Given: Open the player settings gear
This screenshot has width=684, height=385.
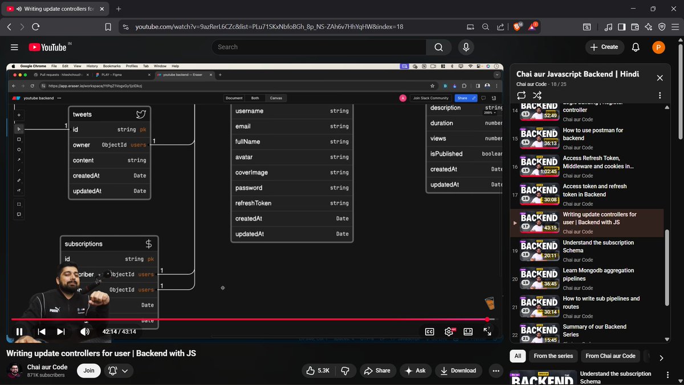Looking at the screenshot, I should pyautogui.click(x=449, y=331).
